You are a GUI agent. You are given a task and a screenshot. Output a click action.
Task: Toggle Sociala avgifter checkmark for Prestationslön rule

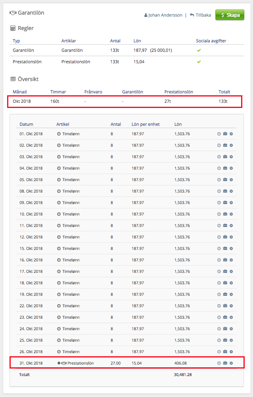pos(199,62)
